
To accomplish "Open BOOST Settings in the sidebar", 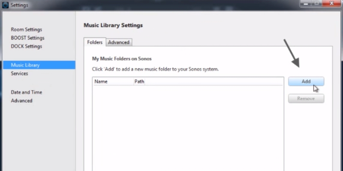I will click(x=27, y=38).
